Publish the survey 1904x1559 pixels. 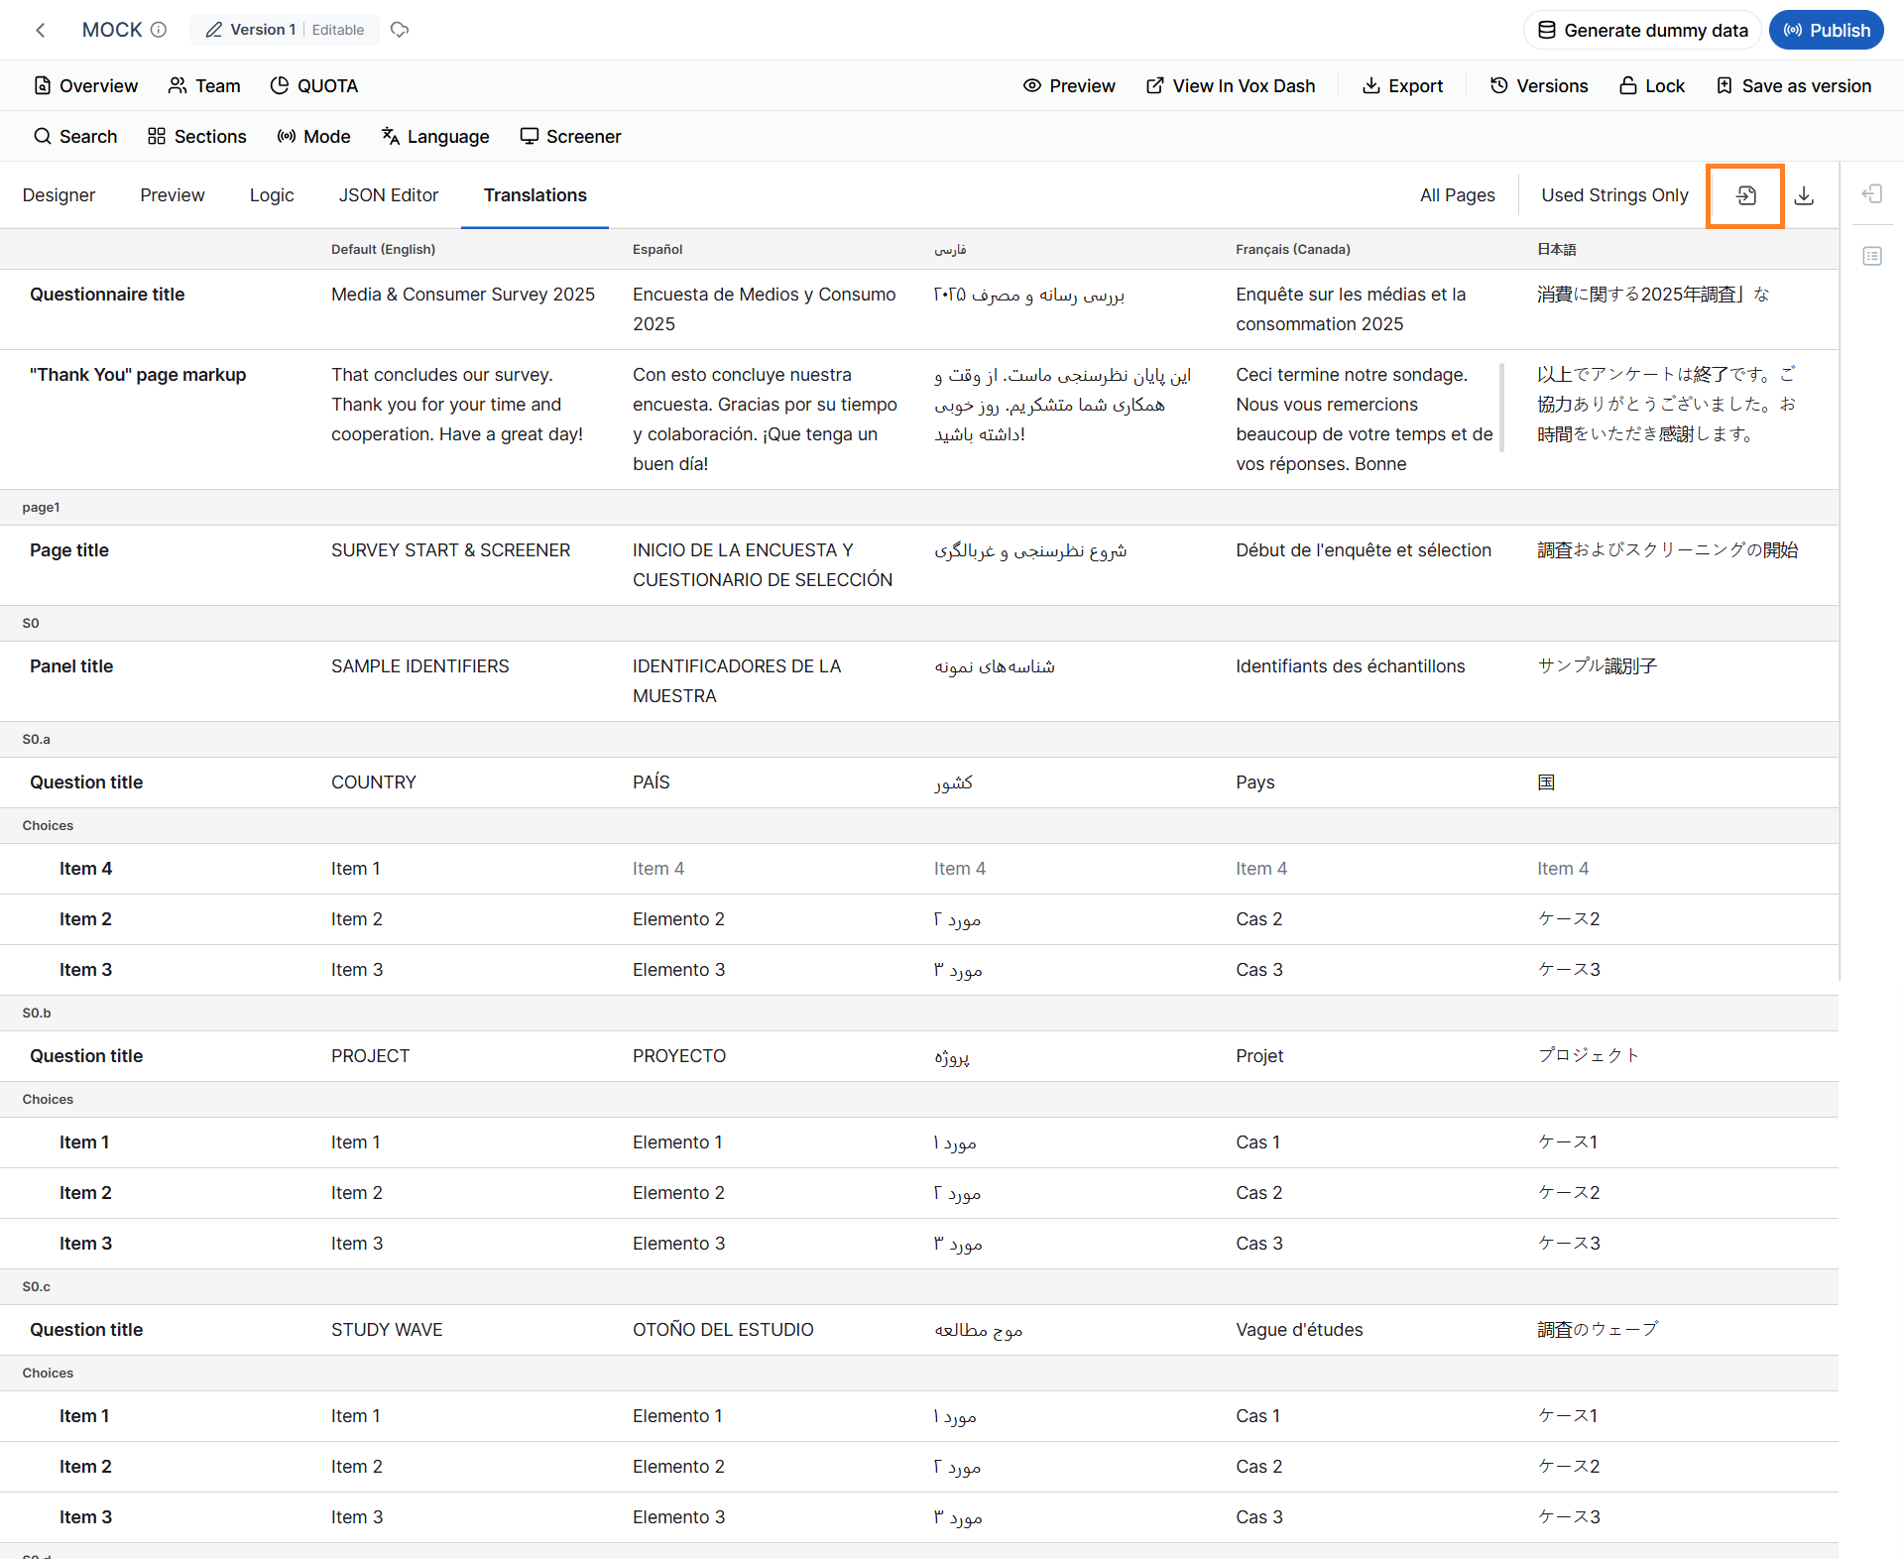click(x=1826, y=30)
